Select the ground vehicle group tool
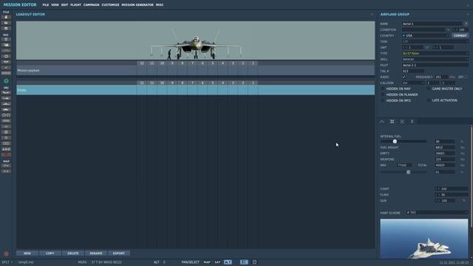This screenshot has height=266, width=473. (6, 110)
